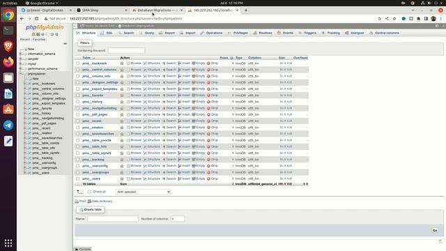Reload navigation panel green icon
446x251 pixels.
coord(56,34)
